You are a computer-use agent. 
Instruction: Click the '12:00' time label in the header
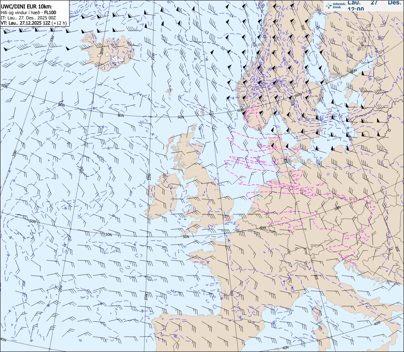[x=356, y=9]
